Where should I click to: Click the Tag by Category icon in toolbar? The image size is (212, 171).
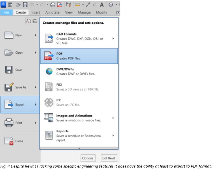95,5
